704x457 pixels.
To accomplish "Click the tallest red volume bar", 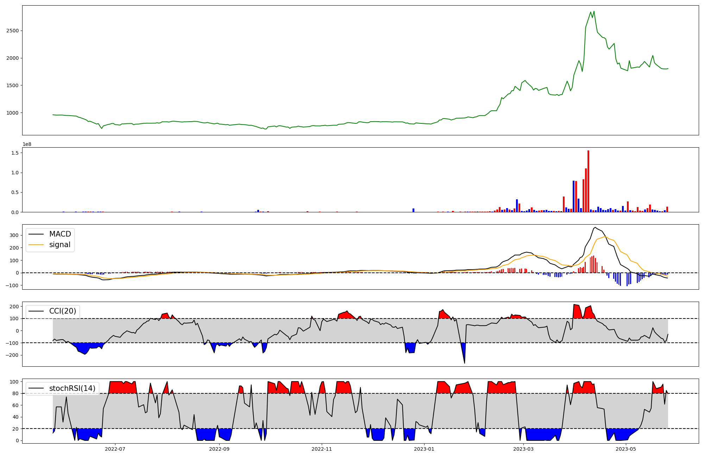I will (588, 181).
